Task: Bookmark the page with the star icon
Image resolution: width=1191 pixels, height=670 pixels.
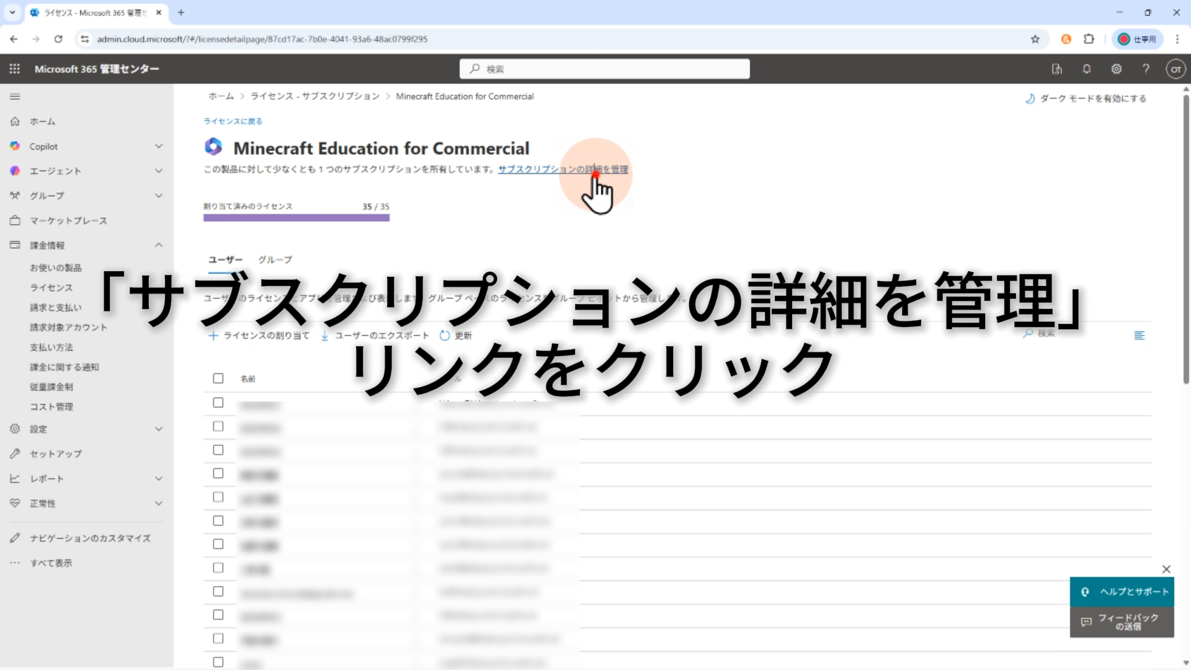Action: (1035, 39)
